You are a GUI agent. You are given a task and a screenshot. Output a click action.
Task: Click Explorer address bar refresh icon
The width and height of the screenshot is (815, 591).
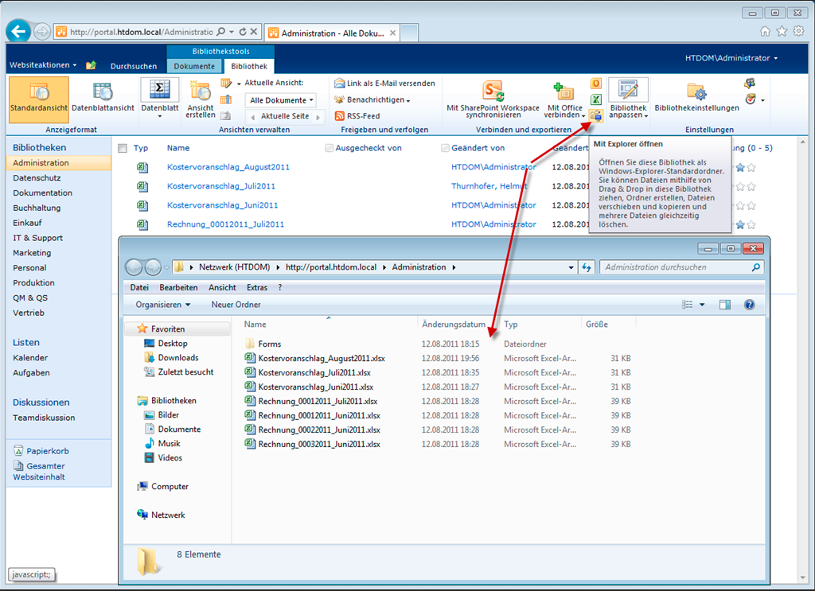587,267
